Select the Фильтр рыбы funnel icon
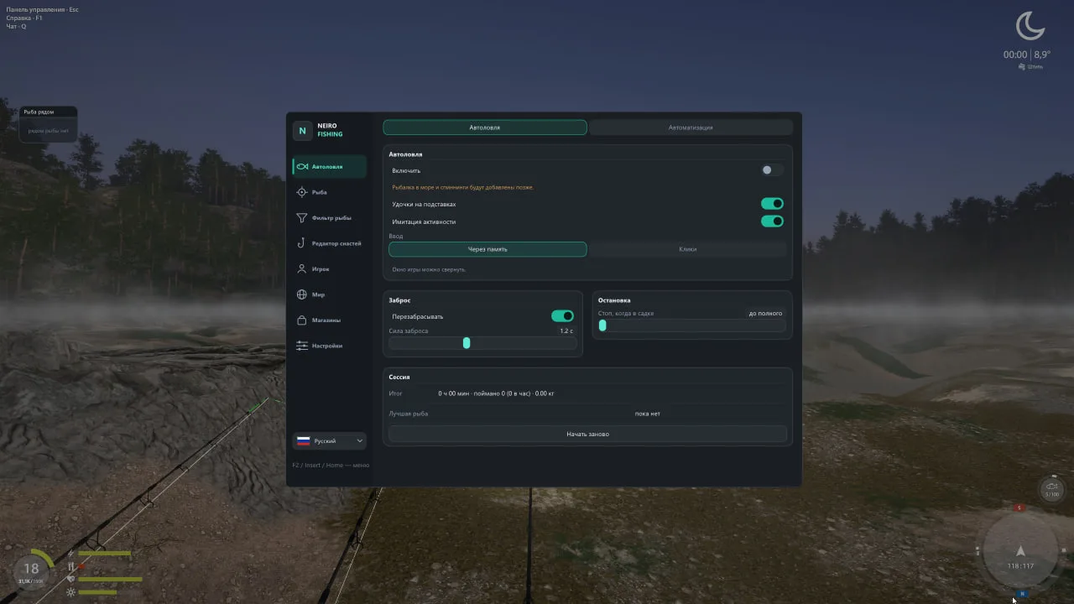This screenshot has width=1074, height=604. point(302,217)
